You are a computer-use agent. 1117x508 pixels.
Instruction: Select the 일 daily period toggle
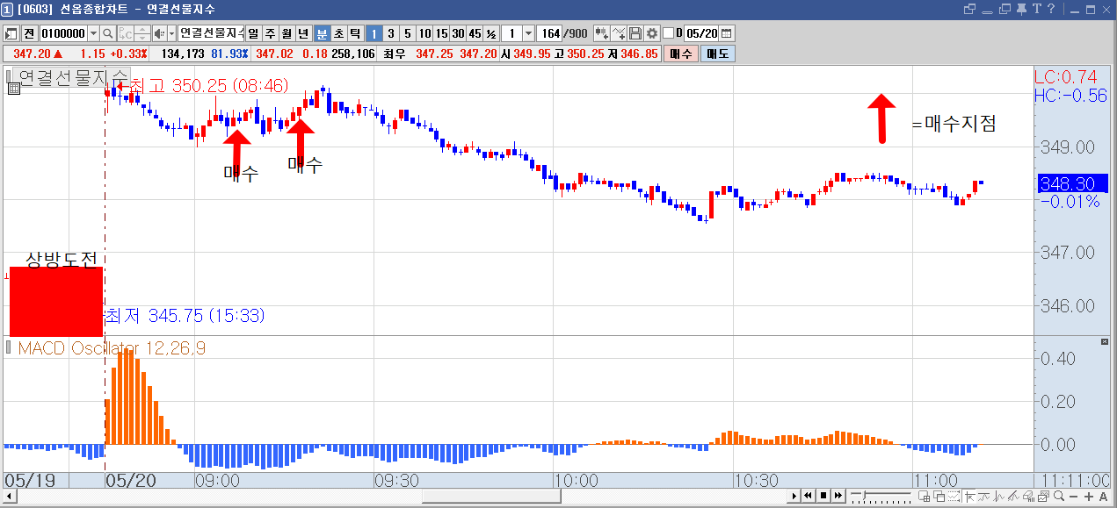[253, 33]
